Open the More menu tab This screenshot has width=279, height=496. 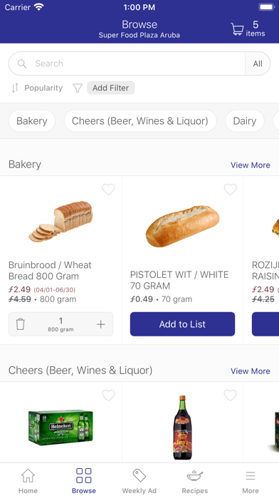(251, 481)
